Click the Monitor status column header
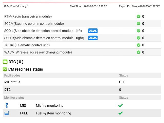The height and width of the screenshot is (123, 164). tap(14, 98)
